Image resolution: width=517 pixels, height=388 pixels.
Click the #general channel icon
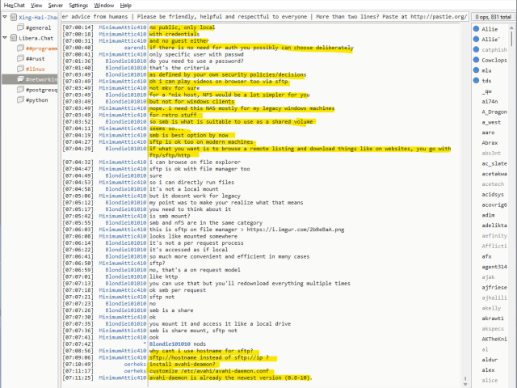tap(20, 27)
